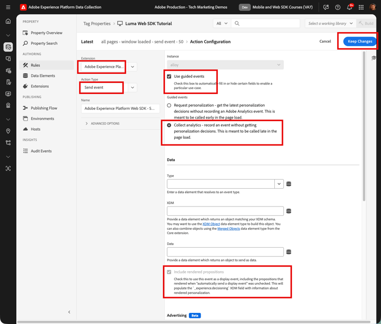Viewport: 381px width, 324px height.
Task: Toggle Include rendered propositions checkbox
Action: [x=169, y=272]
